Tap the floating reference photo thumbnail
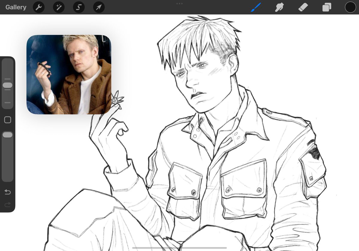Screen dimensions: 359x251 (69, 75)
